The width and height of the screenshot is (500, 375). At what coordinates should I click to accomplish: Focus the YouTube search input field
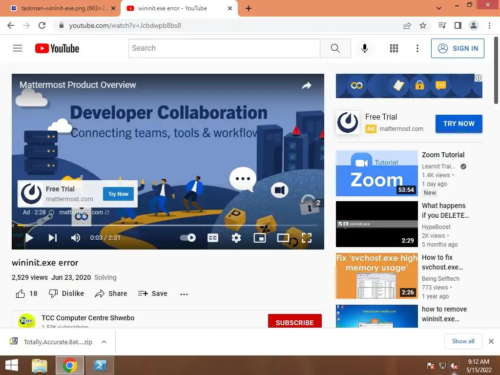[x=224, y=48]
